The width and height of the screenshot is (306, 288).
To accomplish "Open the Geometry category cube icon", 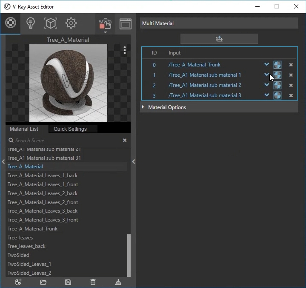I will pyautogui.click(x=51, y=23).
